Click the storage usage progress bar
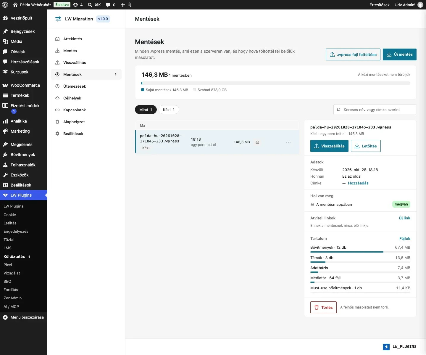Image resolution: width=426 pixels, height=355 pixels. tap(276, 83)
